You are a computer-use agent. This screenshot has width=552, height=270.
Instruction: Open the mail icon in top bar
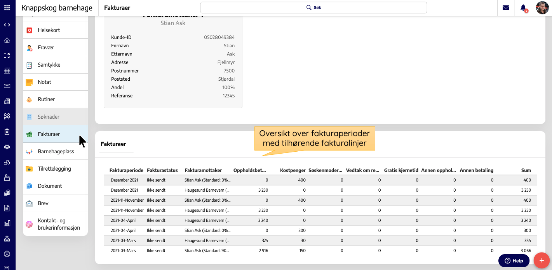click(506, 7)
